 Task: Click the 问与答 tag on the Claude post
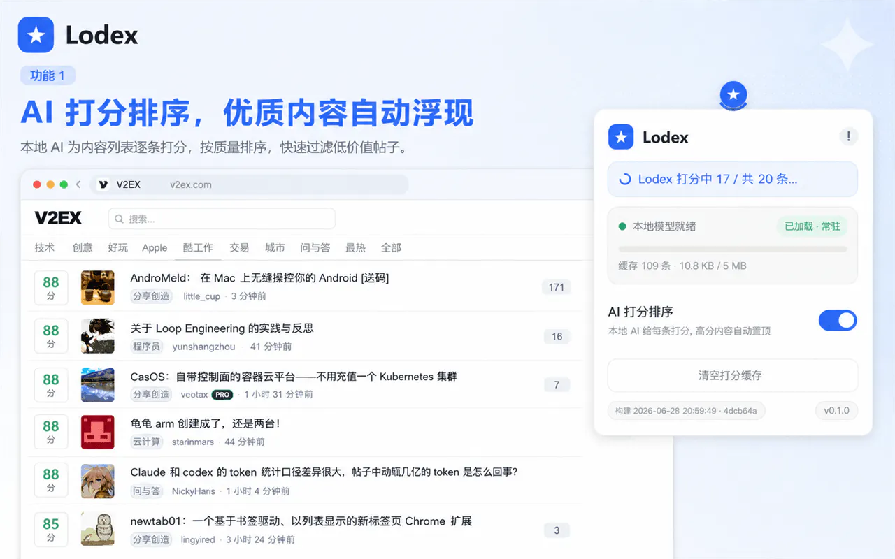pos(146,491)
